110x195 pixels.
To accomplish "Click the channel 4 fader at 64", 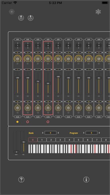I will click(48, 83).
